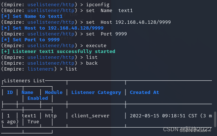Image resolution: width=217 pixels, height=136 pixels.
Task: Click the 'text1' name cell in table
Action: click(x=29, y=116)
